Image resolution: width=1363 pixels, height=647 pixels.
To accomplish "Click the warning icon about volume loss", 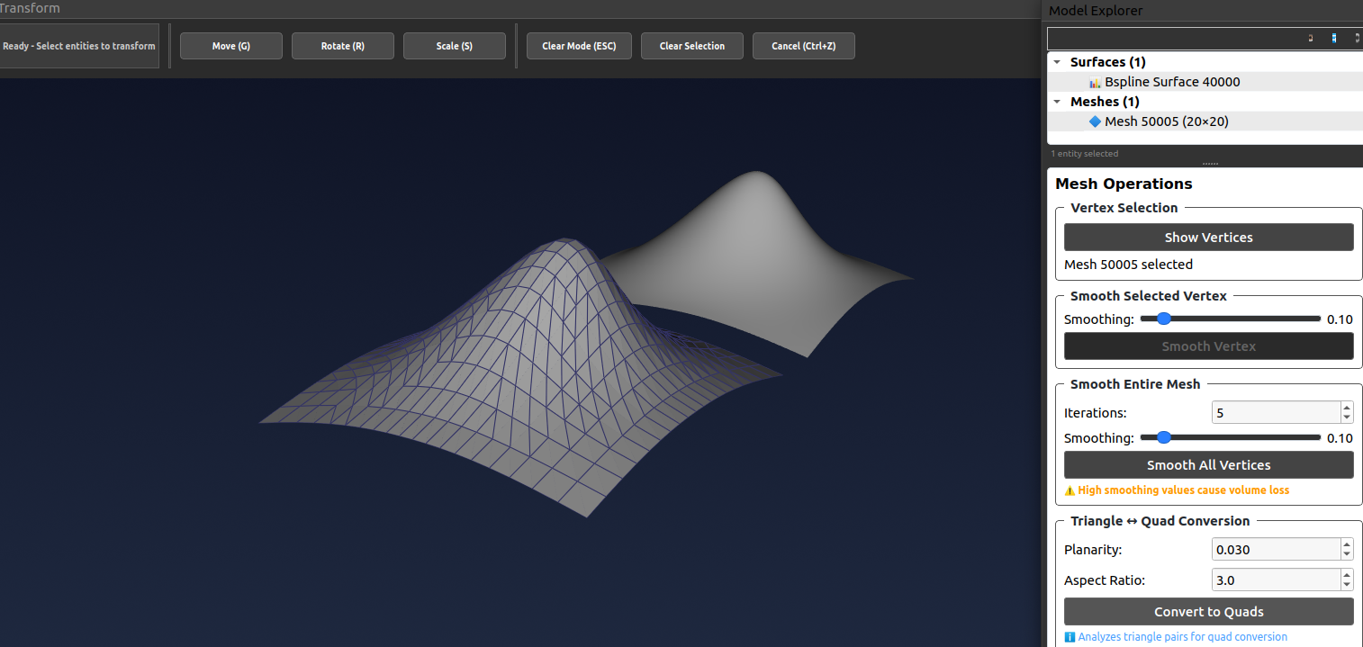I will pyautogui.click(x=1070, y=491).
